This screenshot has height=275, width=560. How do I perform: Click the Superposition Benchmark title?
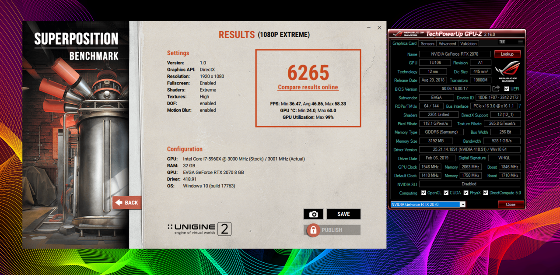76,46
